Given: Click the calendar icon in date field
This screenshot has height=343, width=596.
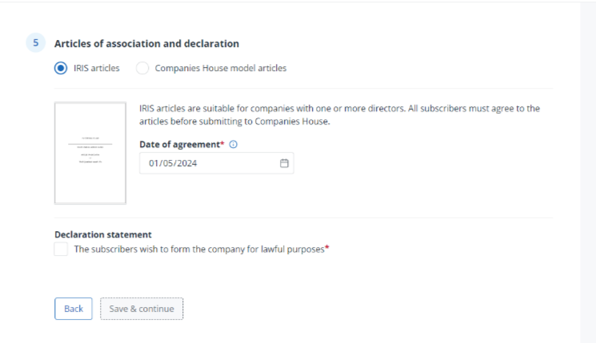Looking at the screenshot, I should click(x=284, y=163).
